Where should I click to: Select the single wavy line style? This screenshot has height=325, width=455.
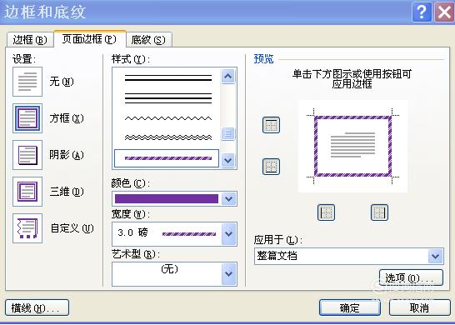[x=168, y=118]
